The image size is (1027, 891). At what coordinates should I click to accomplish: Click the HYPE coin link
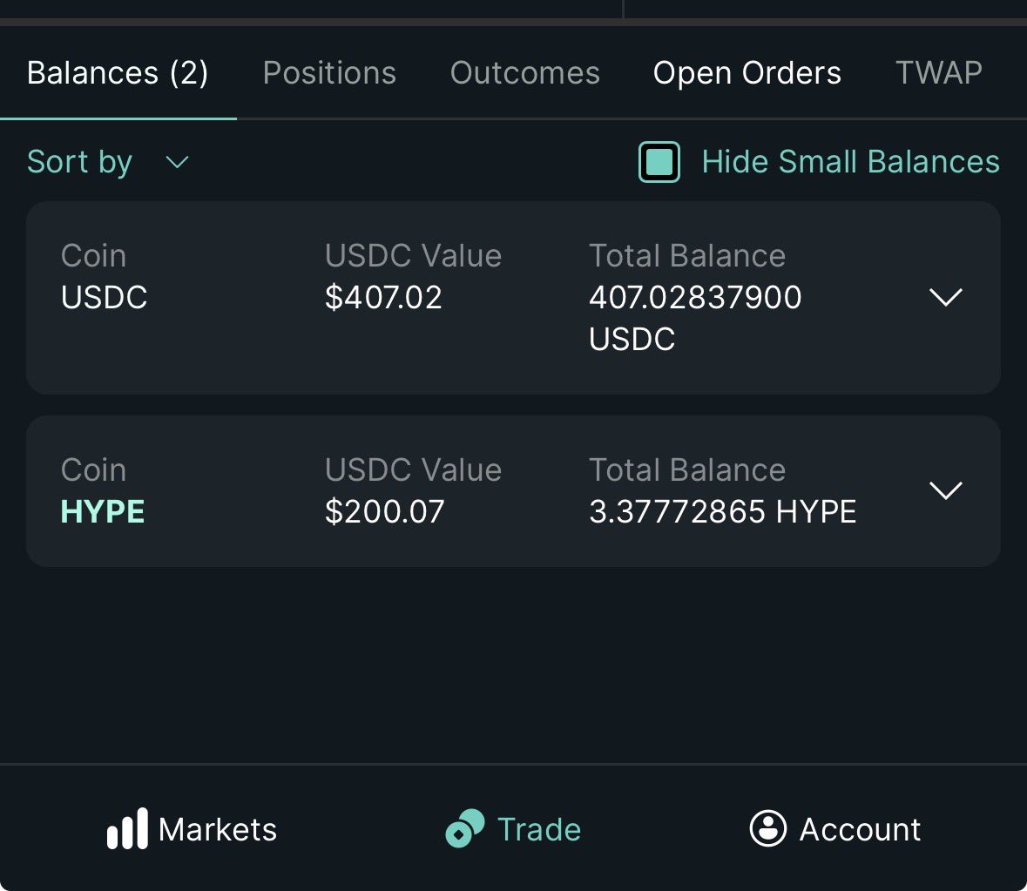tap(102, 511)
